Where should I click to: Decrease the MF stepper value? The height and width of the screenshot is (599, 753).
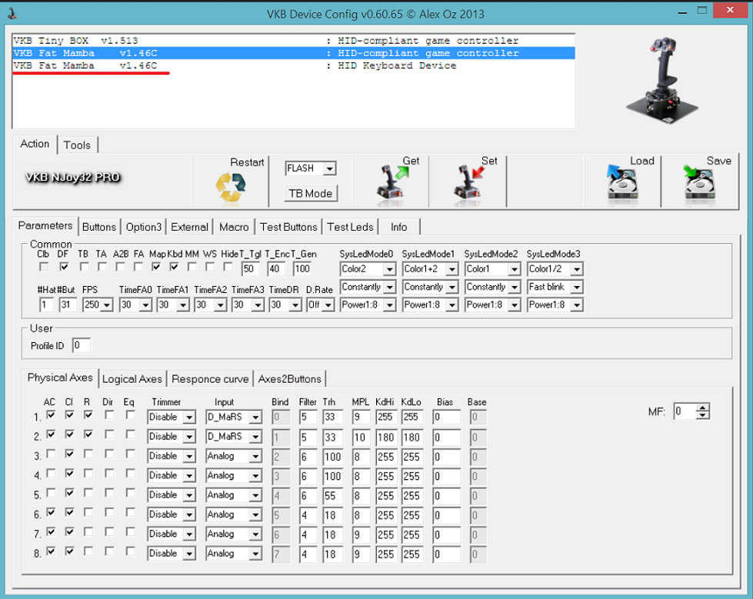click(703, 414)
